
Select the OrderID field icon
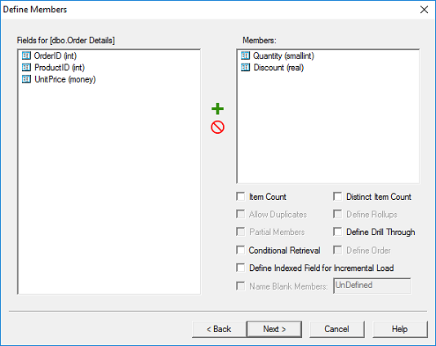click(x=26, y=55)
